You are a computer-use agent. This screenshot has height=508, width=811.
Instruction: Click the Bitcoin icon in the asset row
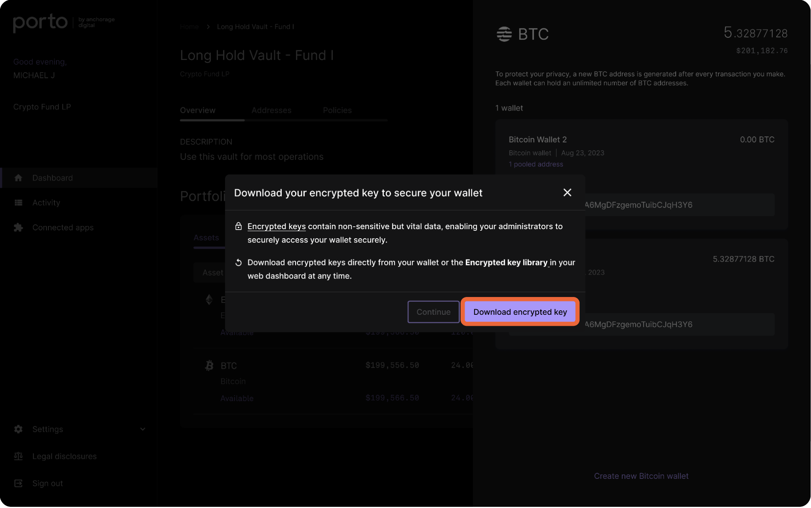(x=209, y=366)
